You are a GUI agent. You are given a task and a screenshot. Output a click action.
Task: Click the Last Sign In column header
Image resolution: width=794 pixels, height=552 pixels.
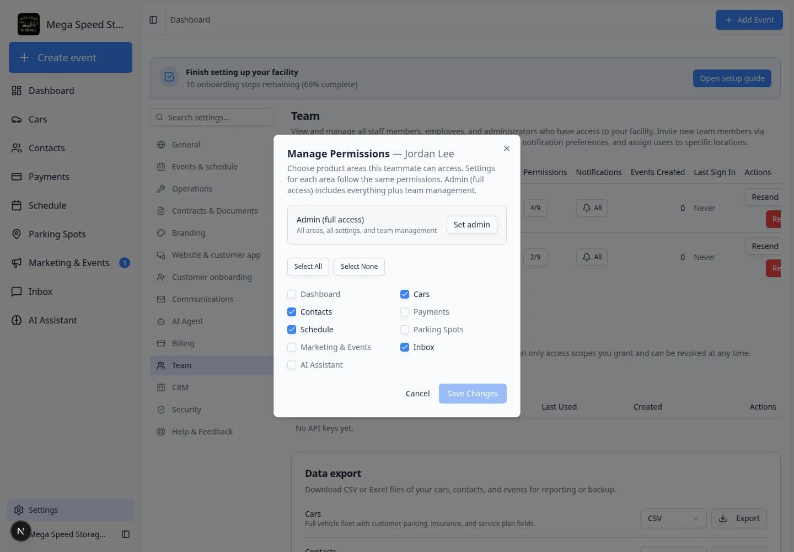(x=715, y=172)
